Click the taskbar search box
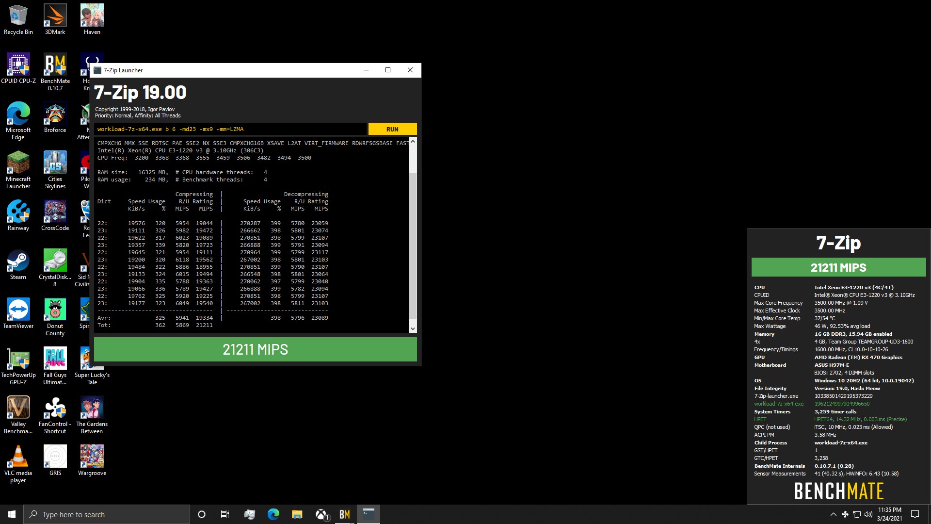The height and width of the screenshot is (524, 931). [107, 514]
